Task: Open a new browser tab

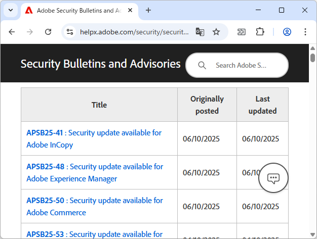Action: click(148, 10)
